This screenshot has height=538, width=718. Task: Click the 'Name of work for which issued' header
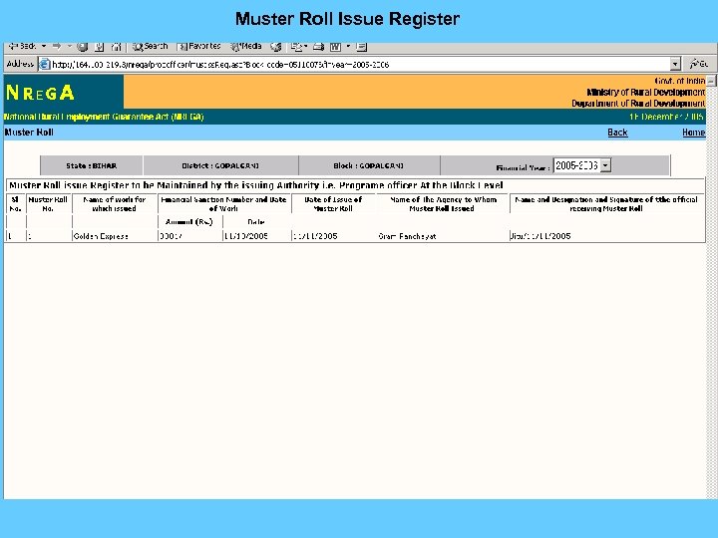(x=115, y=204)
